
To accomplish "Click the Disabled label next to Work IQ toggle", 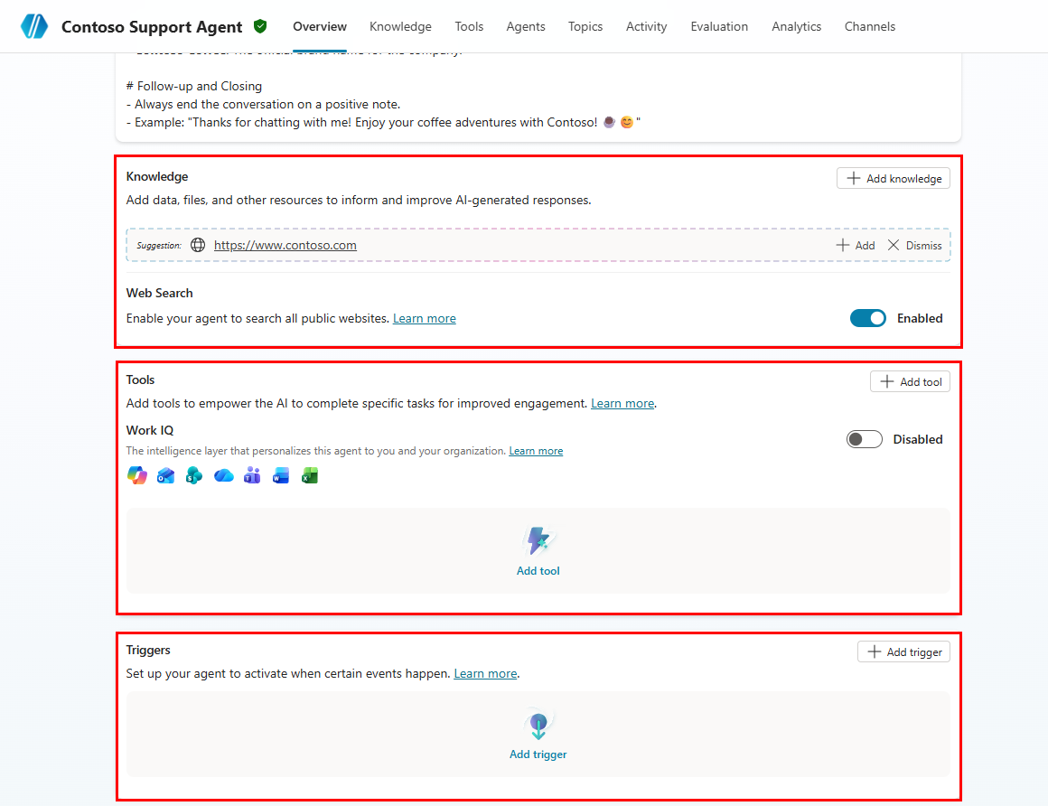I will click(x=918, y=439).
